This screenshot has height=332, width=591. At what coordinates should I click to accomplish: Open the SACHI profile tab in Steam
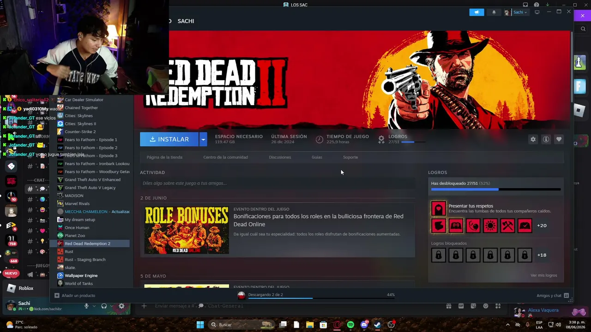point(186,21)
